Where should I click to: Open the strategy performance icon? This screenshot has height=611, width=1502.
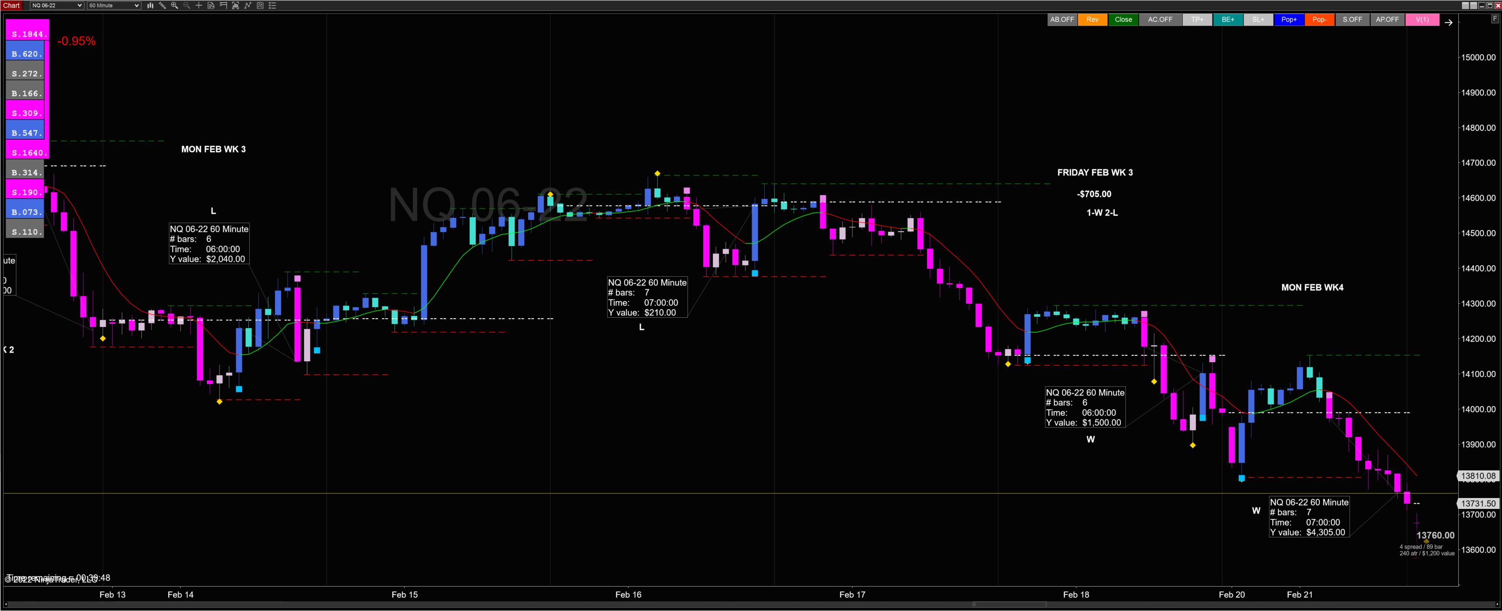260,5
